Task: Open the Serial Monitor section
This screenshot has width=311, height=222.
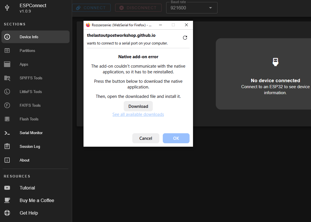Action: [x=36, y=133]
